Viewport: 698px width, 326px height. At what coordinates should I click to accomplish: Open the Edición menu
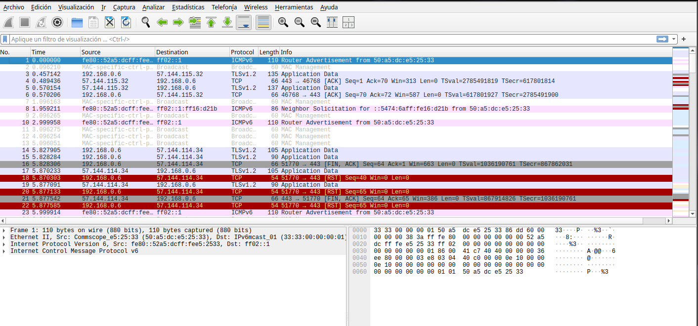click(x=41, y=7)
